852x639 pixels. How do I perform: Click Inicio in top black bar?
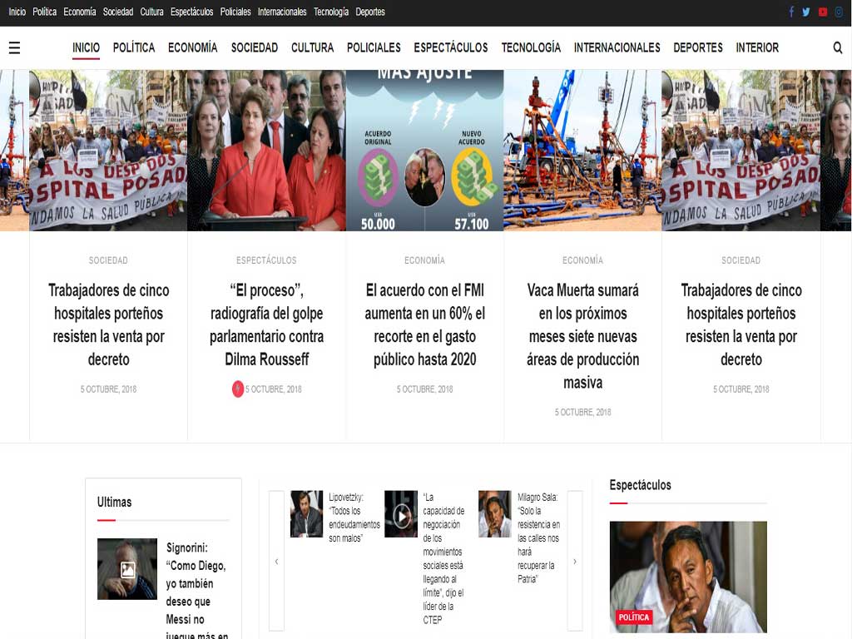[x=17, y=12]
